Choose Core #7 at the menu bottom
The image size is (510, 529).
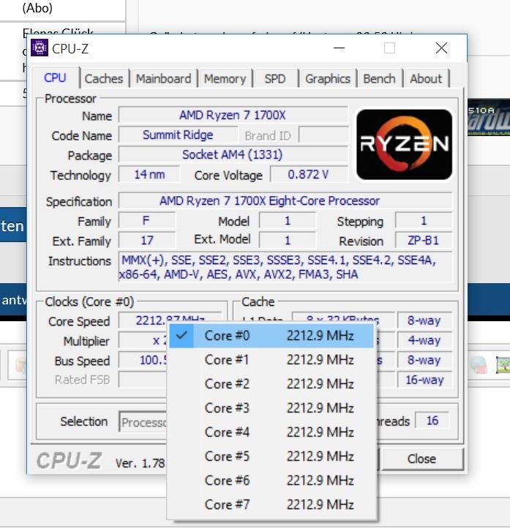271,505
